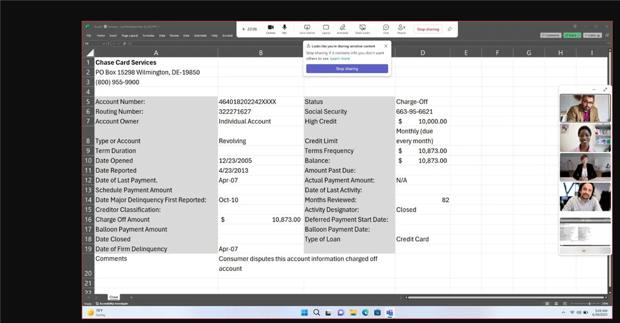Open the Acrobat tab
Screen dimensions: 620x323
pos(227,36)
